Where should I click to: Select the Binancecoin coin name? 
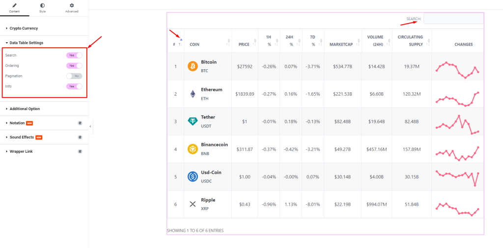(x=214, y=145)
